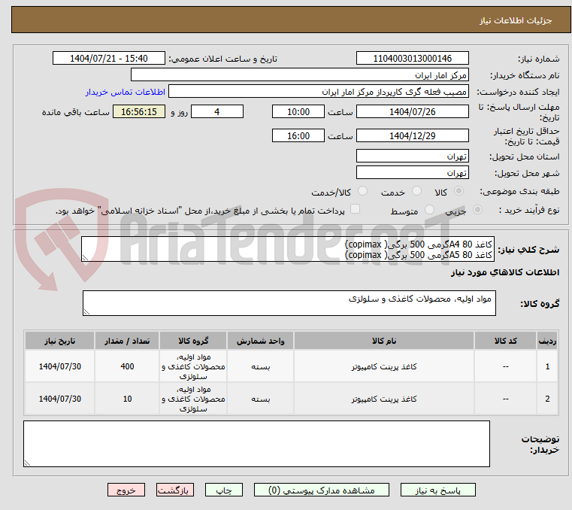572x510 pixels.
Task: Click row 2 item name کاغذ پرینت کامپیوتر
Action: click(x=384, y=399)
